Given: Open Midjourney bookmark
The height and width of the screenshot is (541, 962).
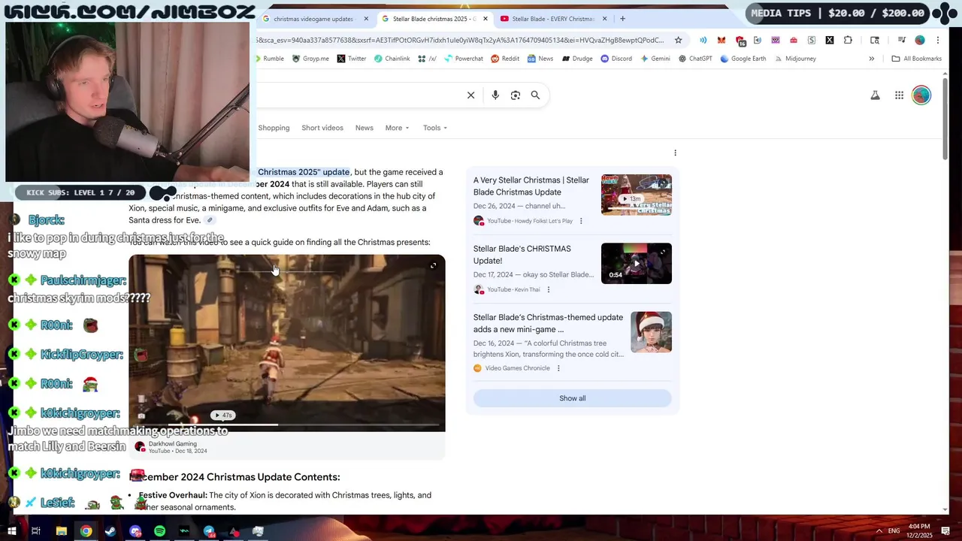Looking at the screenshot, I should coord(795,59).
